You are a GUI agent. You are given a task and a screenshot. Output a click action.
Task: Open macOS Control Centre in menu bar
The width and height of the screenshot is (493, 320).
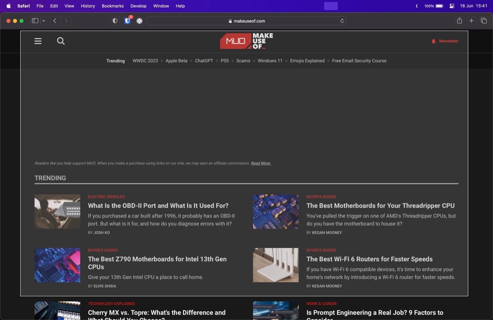point(452,6)
